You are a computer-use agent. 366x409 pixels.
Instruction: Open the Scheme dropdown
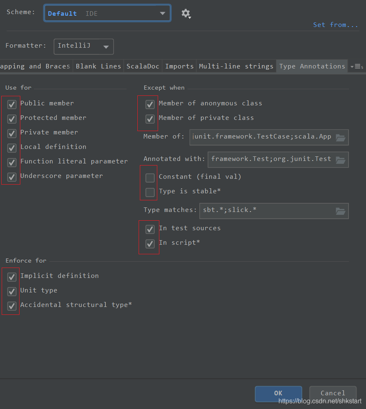coord(107,13)
